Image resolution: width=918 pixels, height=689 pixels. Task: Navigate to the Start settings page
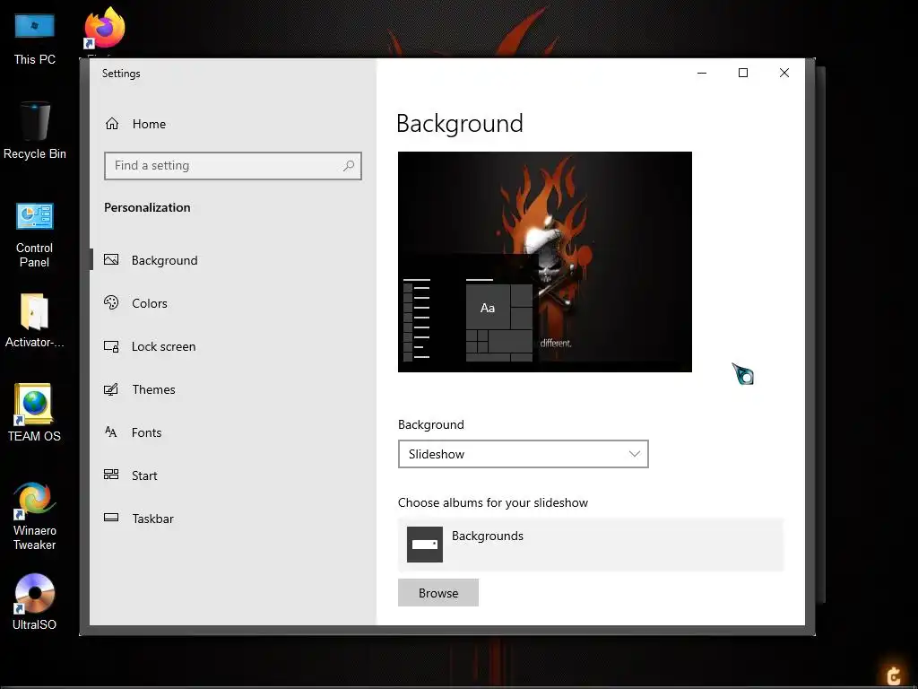(x=144, y=475)
